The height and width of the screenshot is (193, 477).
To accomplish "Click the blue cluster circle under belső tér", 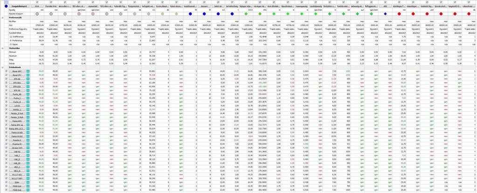I will click(218, 14).
